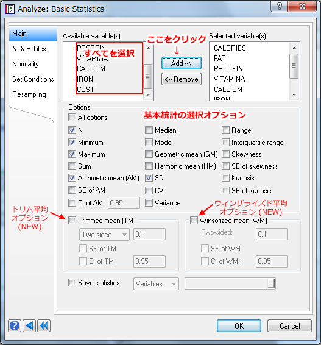Click the title bar help question icon
This screenshot has width=321, height=345.
click(279, 6)
